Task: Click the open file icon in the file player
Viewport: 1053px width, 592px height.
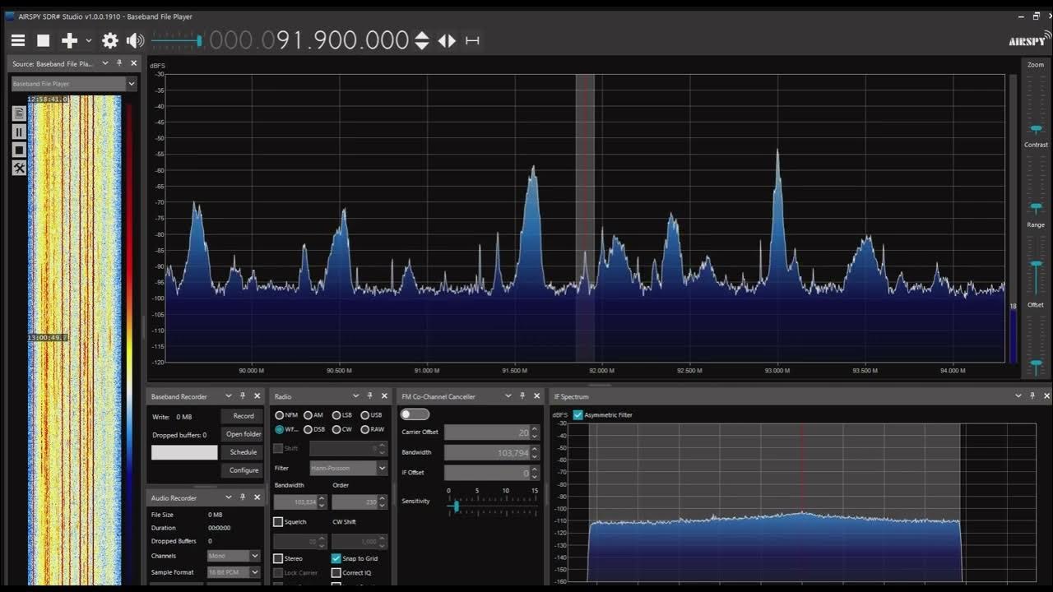Action: click(x=19, y=113)
